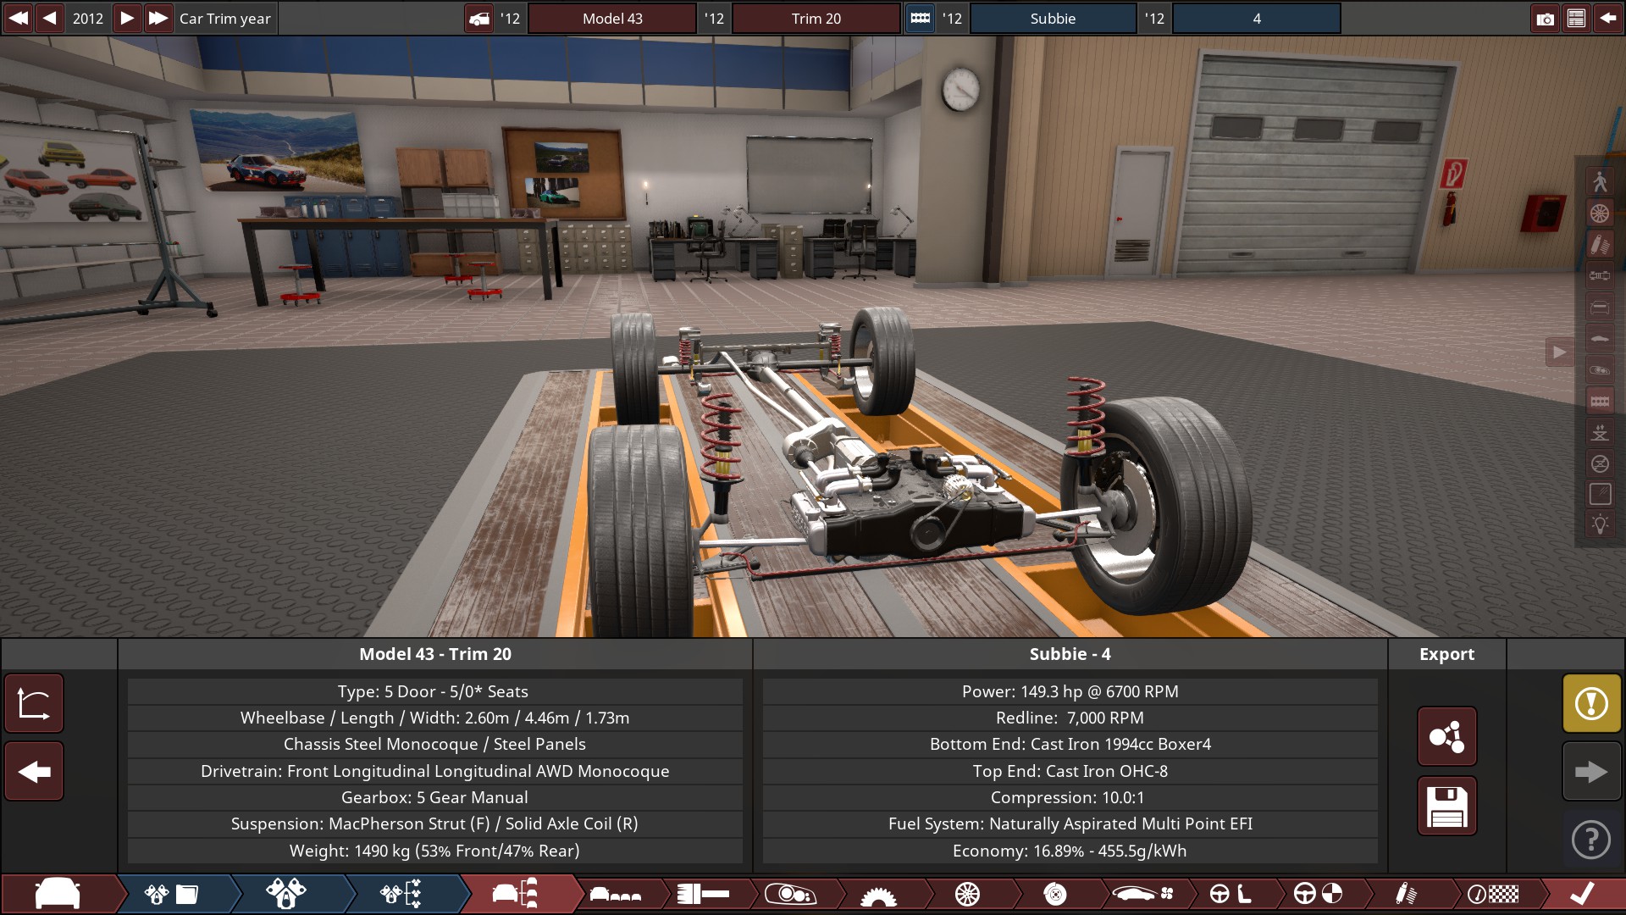This screenshot has height=915, width=1626.
Task: Open the gearbox cog tab
Action: (878, 894)
